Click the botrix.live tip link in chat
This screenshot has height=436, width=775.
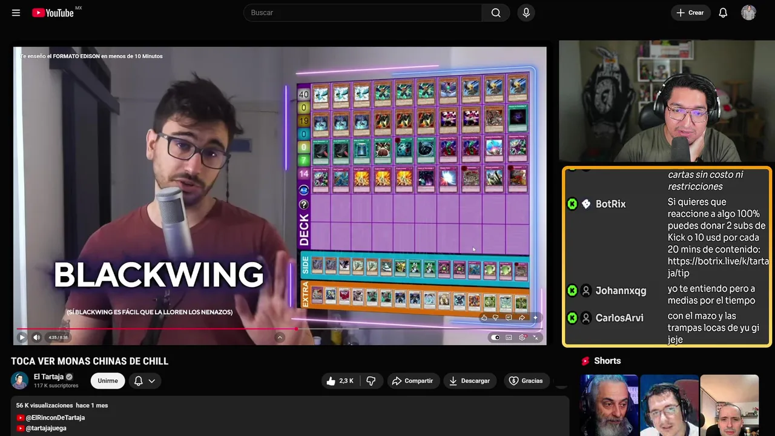(718, 267)
